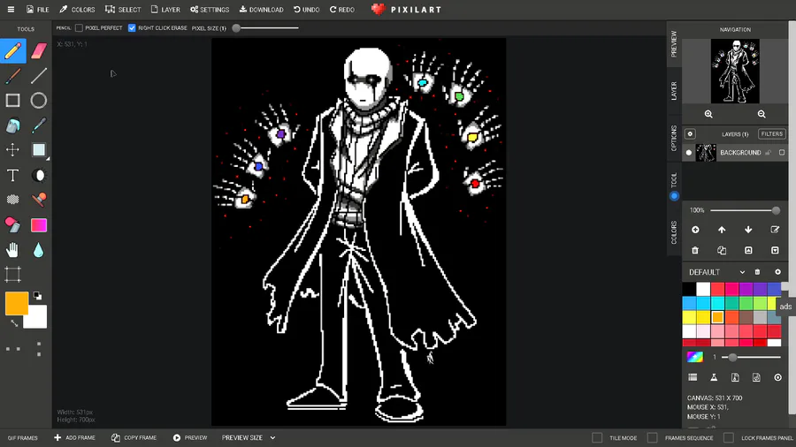
Task: Switch to Preview side tab
Action: pyautogui.click(x=674, y=44)
